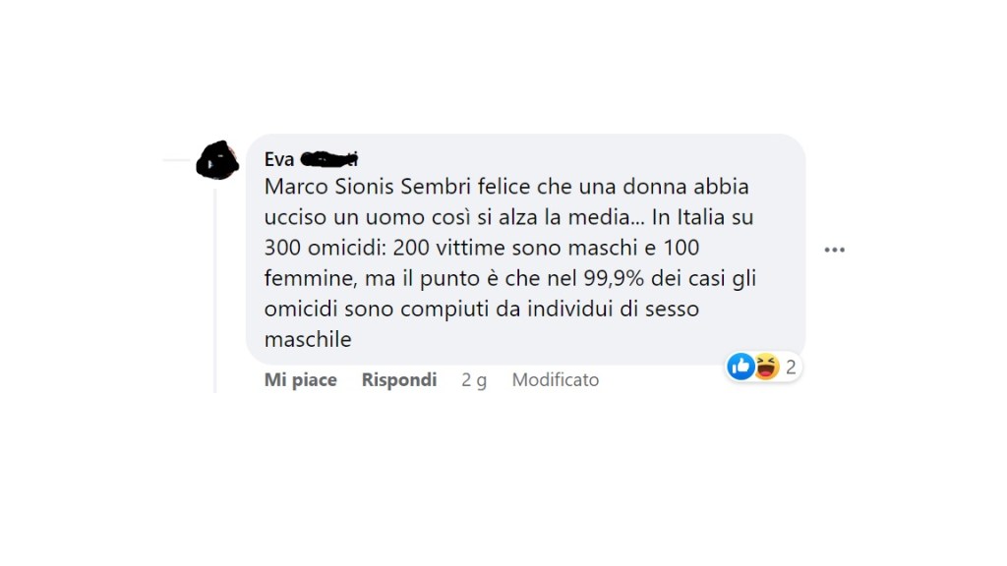Click the redacted surname after Eva

pos(328,159)
